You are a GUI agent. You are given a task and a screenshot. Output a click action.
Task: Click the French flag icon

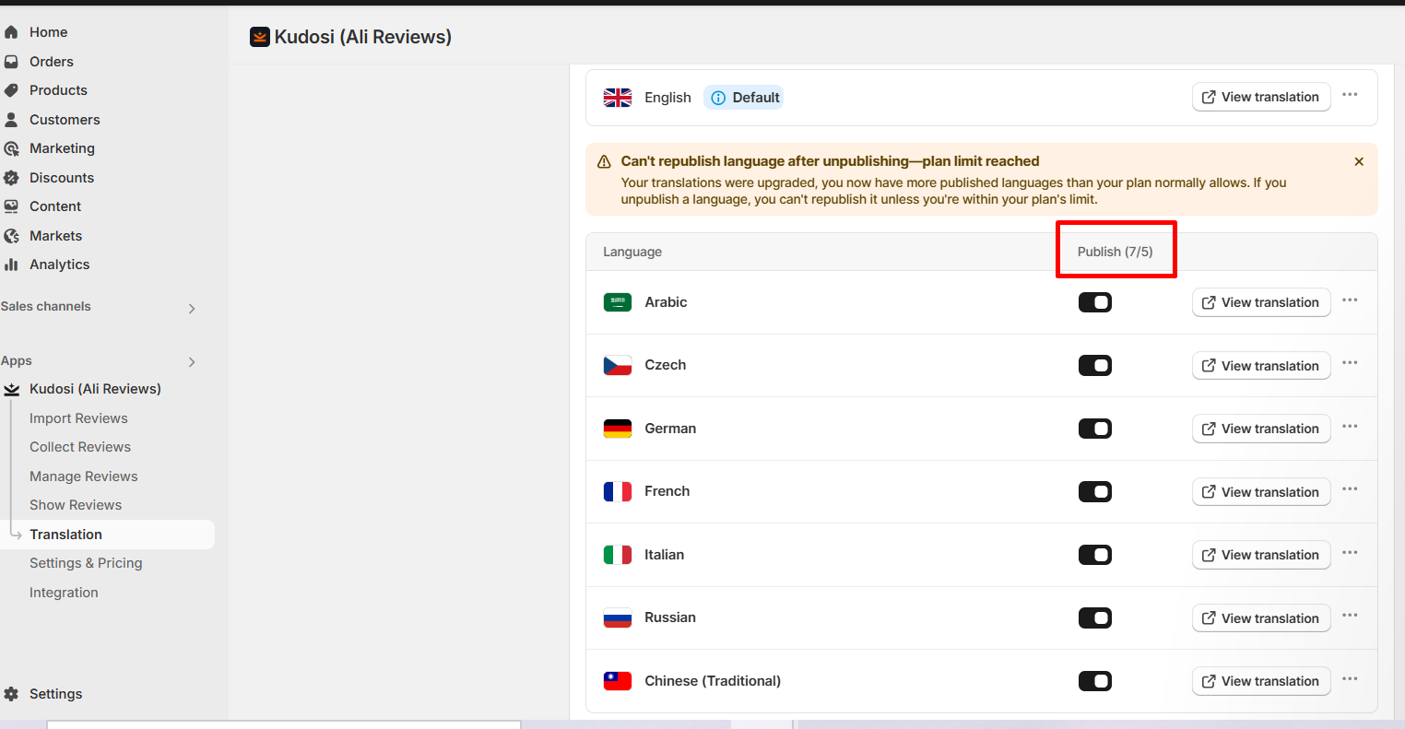pyautogui.click(x=618, y=492)
